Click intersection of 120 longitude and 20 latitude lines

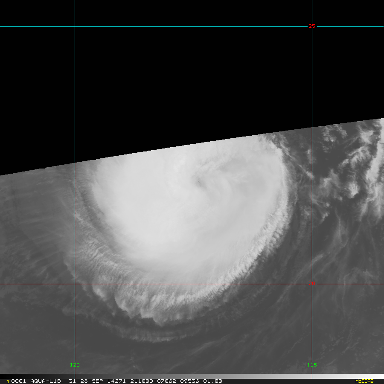coord(75,283)
